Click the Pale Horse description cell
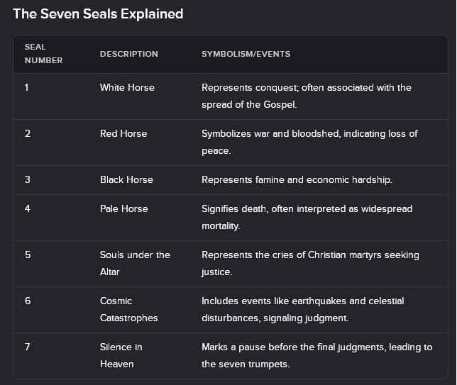 (x=124, y=209)
